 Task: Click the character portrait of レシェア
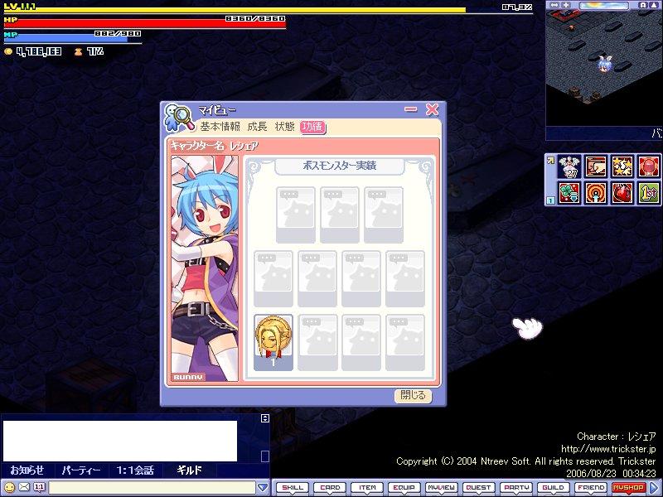[x=205, y=268]
